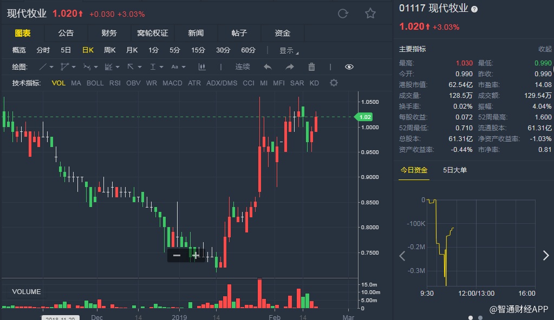Switch chart to 分时 intraday view

[43, 50]
